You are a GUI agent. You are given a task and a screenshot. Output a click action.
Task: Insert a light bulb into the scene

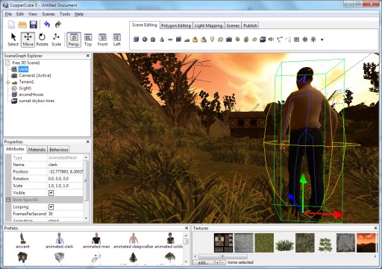212,39
